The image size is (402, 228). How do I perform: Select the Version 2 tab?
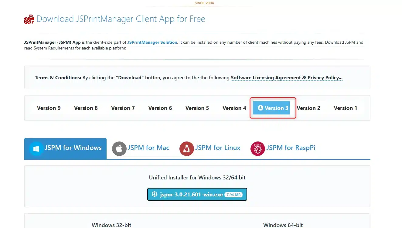coord(308,108)
